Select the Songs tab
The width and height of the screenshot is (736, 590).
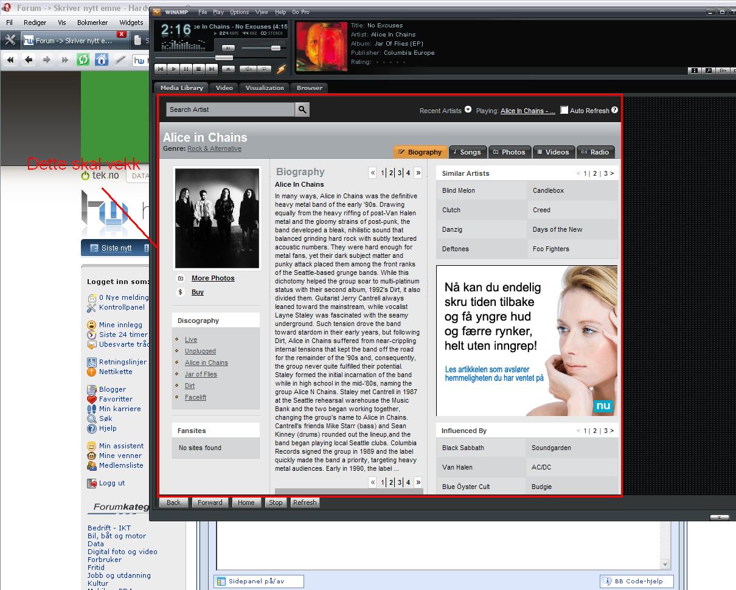[467, 152]
